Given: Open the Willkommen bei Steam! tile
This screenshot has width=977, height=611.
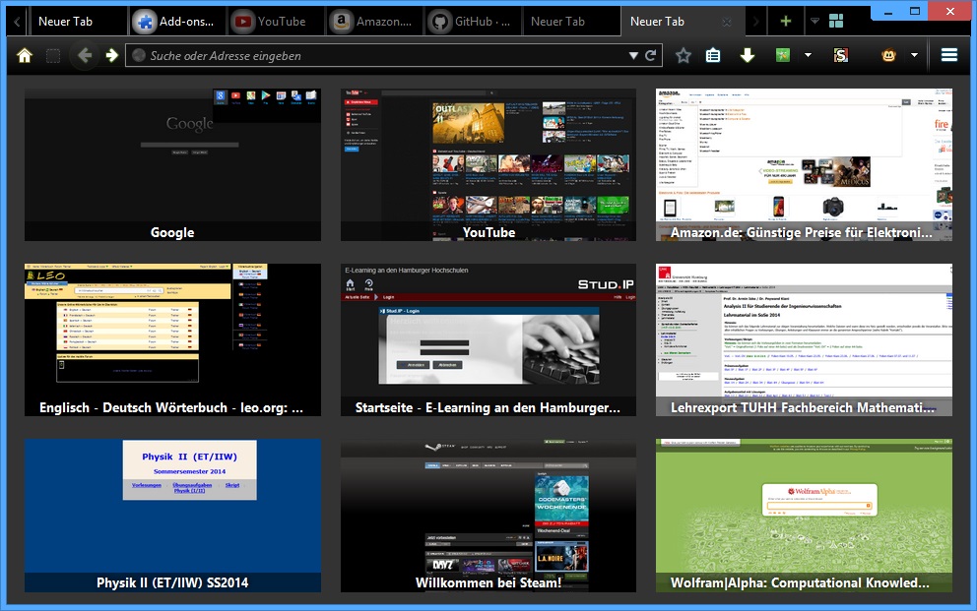Looking at the screenshot, I should 488,516.
